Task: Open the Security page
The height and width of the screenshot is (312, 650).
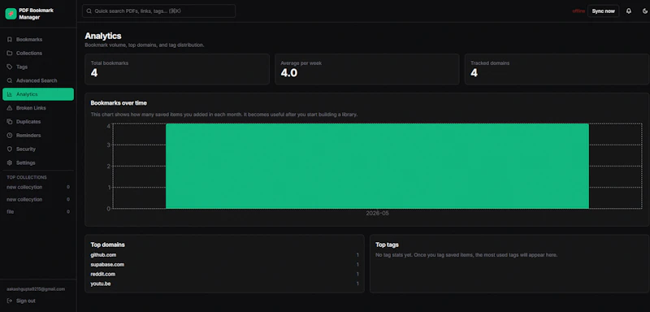Action: point(38,149)
